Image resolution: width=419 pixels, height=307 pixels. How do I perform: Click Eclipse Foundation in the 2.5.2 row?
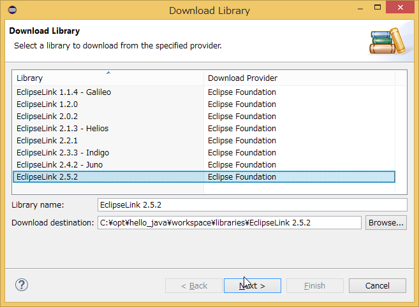242,176
